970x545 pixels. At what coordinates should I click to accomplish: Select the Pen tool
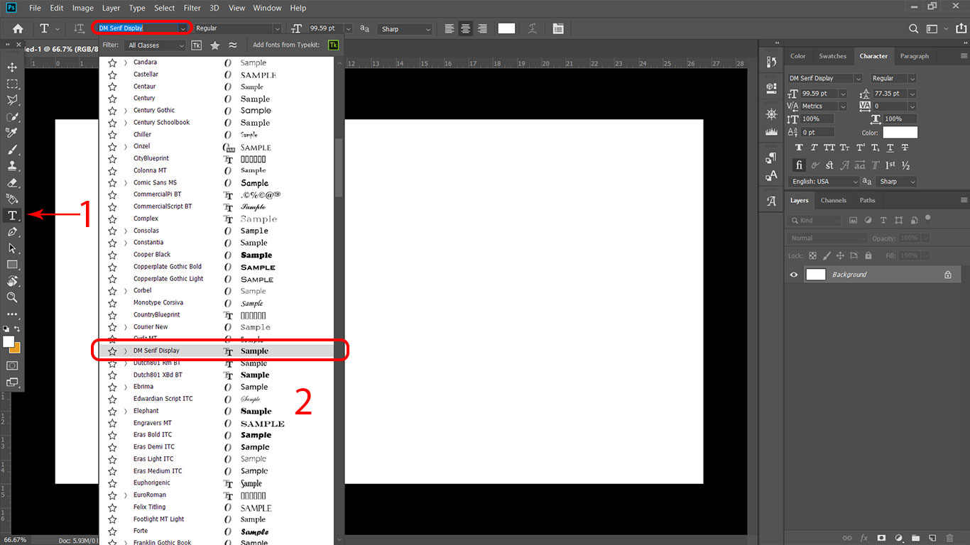coord(12,232)
